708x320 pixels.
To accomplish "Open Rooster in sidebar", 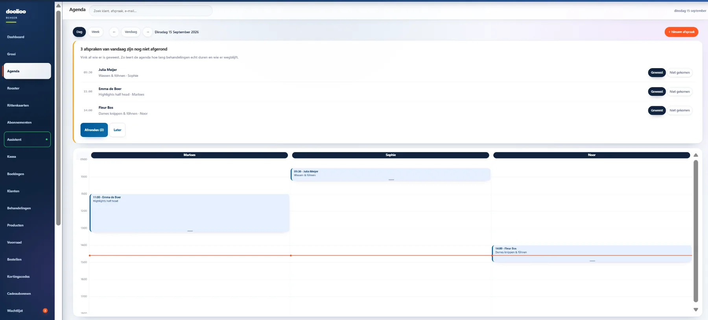I will coord(27,88).
